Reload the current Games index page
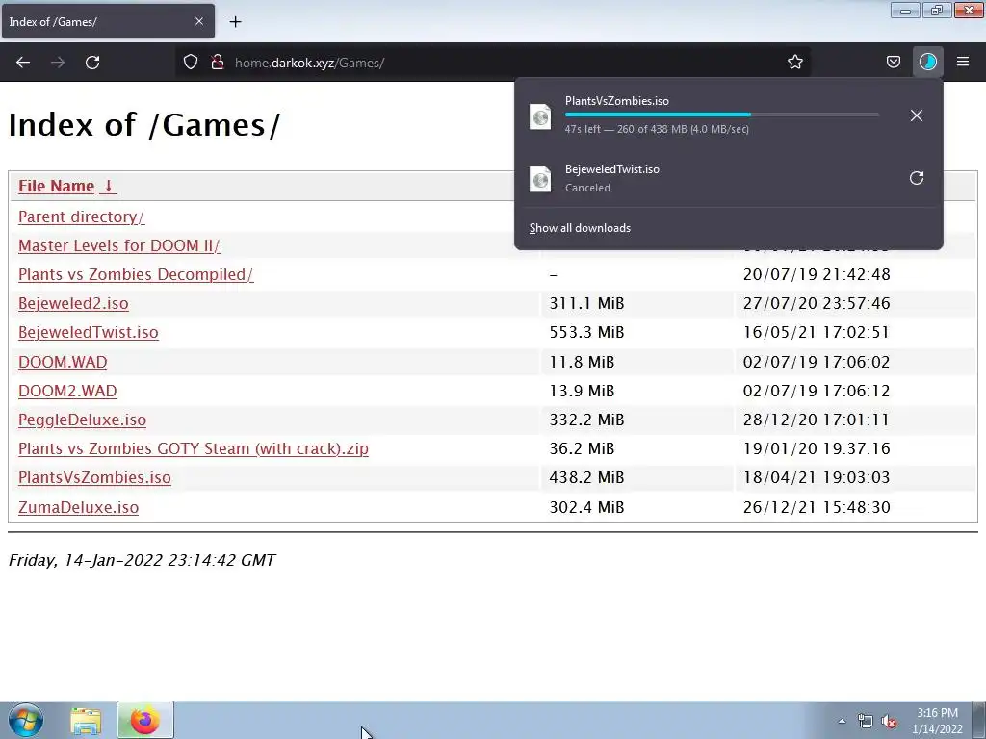This screenshot has width=986, height=739. click(92, 63)
